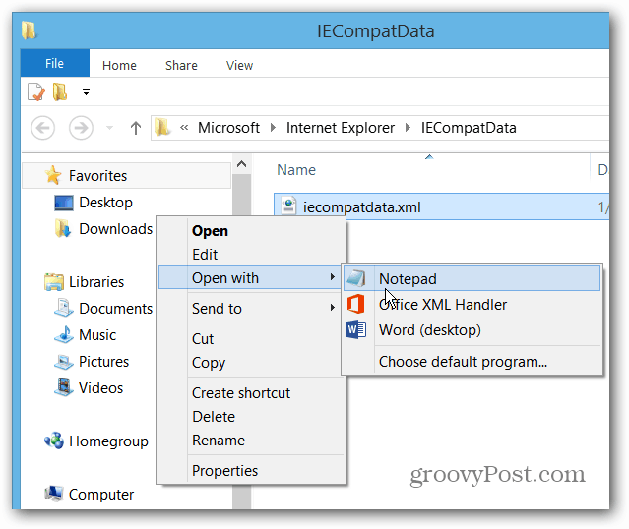Screen dimensions: 629x529
Task: Click the Favorites star icon
Action: (53, 175)
